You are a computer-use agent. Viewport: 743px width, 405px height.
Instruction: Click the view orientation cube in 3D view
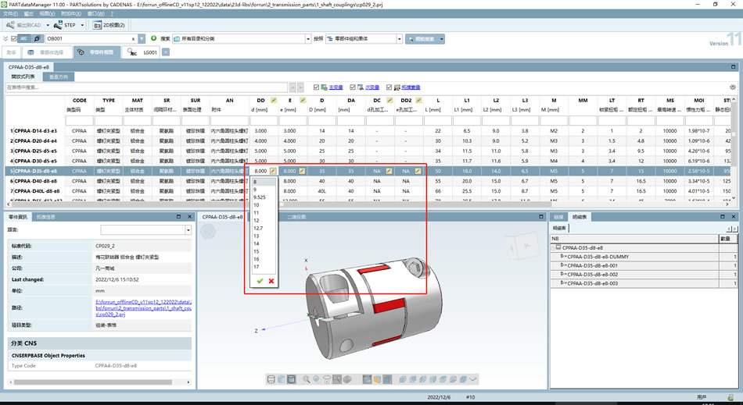coord(521,247)
